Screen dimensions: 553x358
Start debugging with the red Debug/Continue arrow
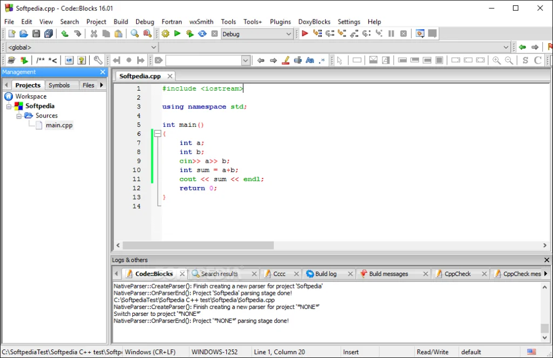[x=305, y=33]
